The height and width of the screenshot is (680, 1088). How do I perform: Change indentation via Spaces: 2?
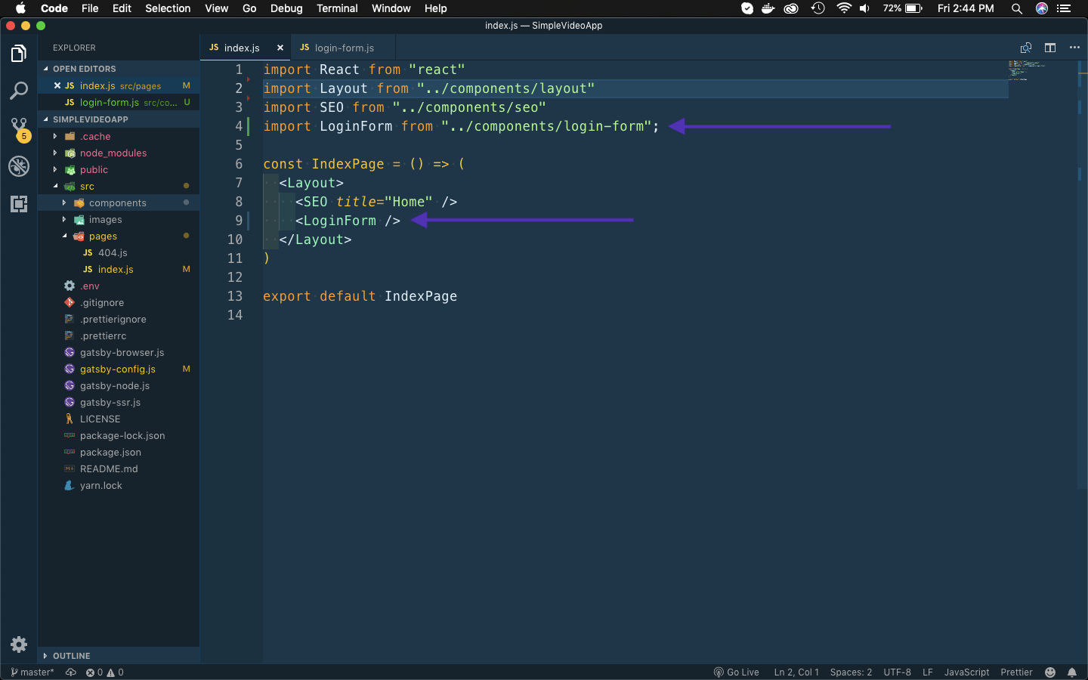[x=851, y=672]
